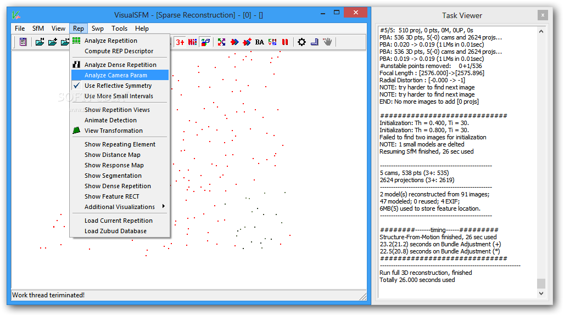Toggle Use Reflective Symmetry checkmark
The height and width of the screenshot is (316, 564).
pos(77,86)
